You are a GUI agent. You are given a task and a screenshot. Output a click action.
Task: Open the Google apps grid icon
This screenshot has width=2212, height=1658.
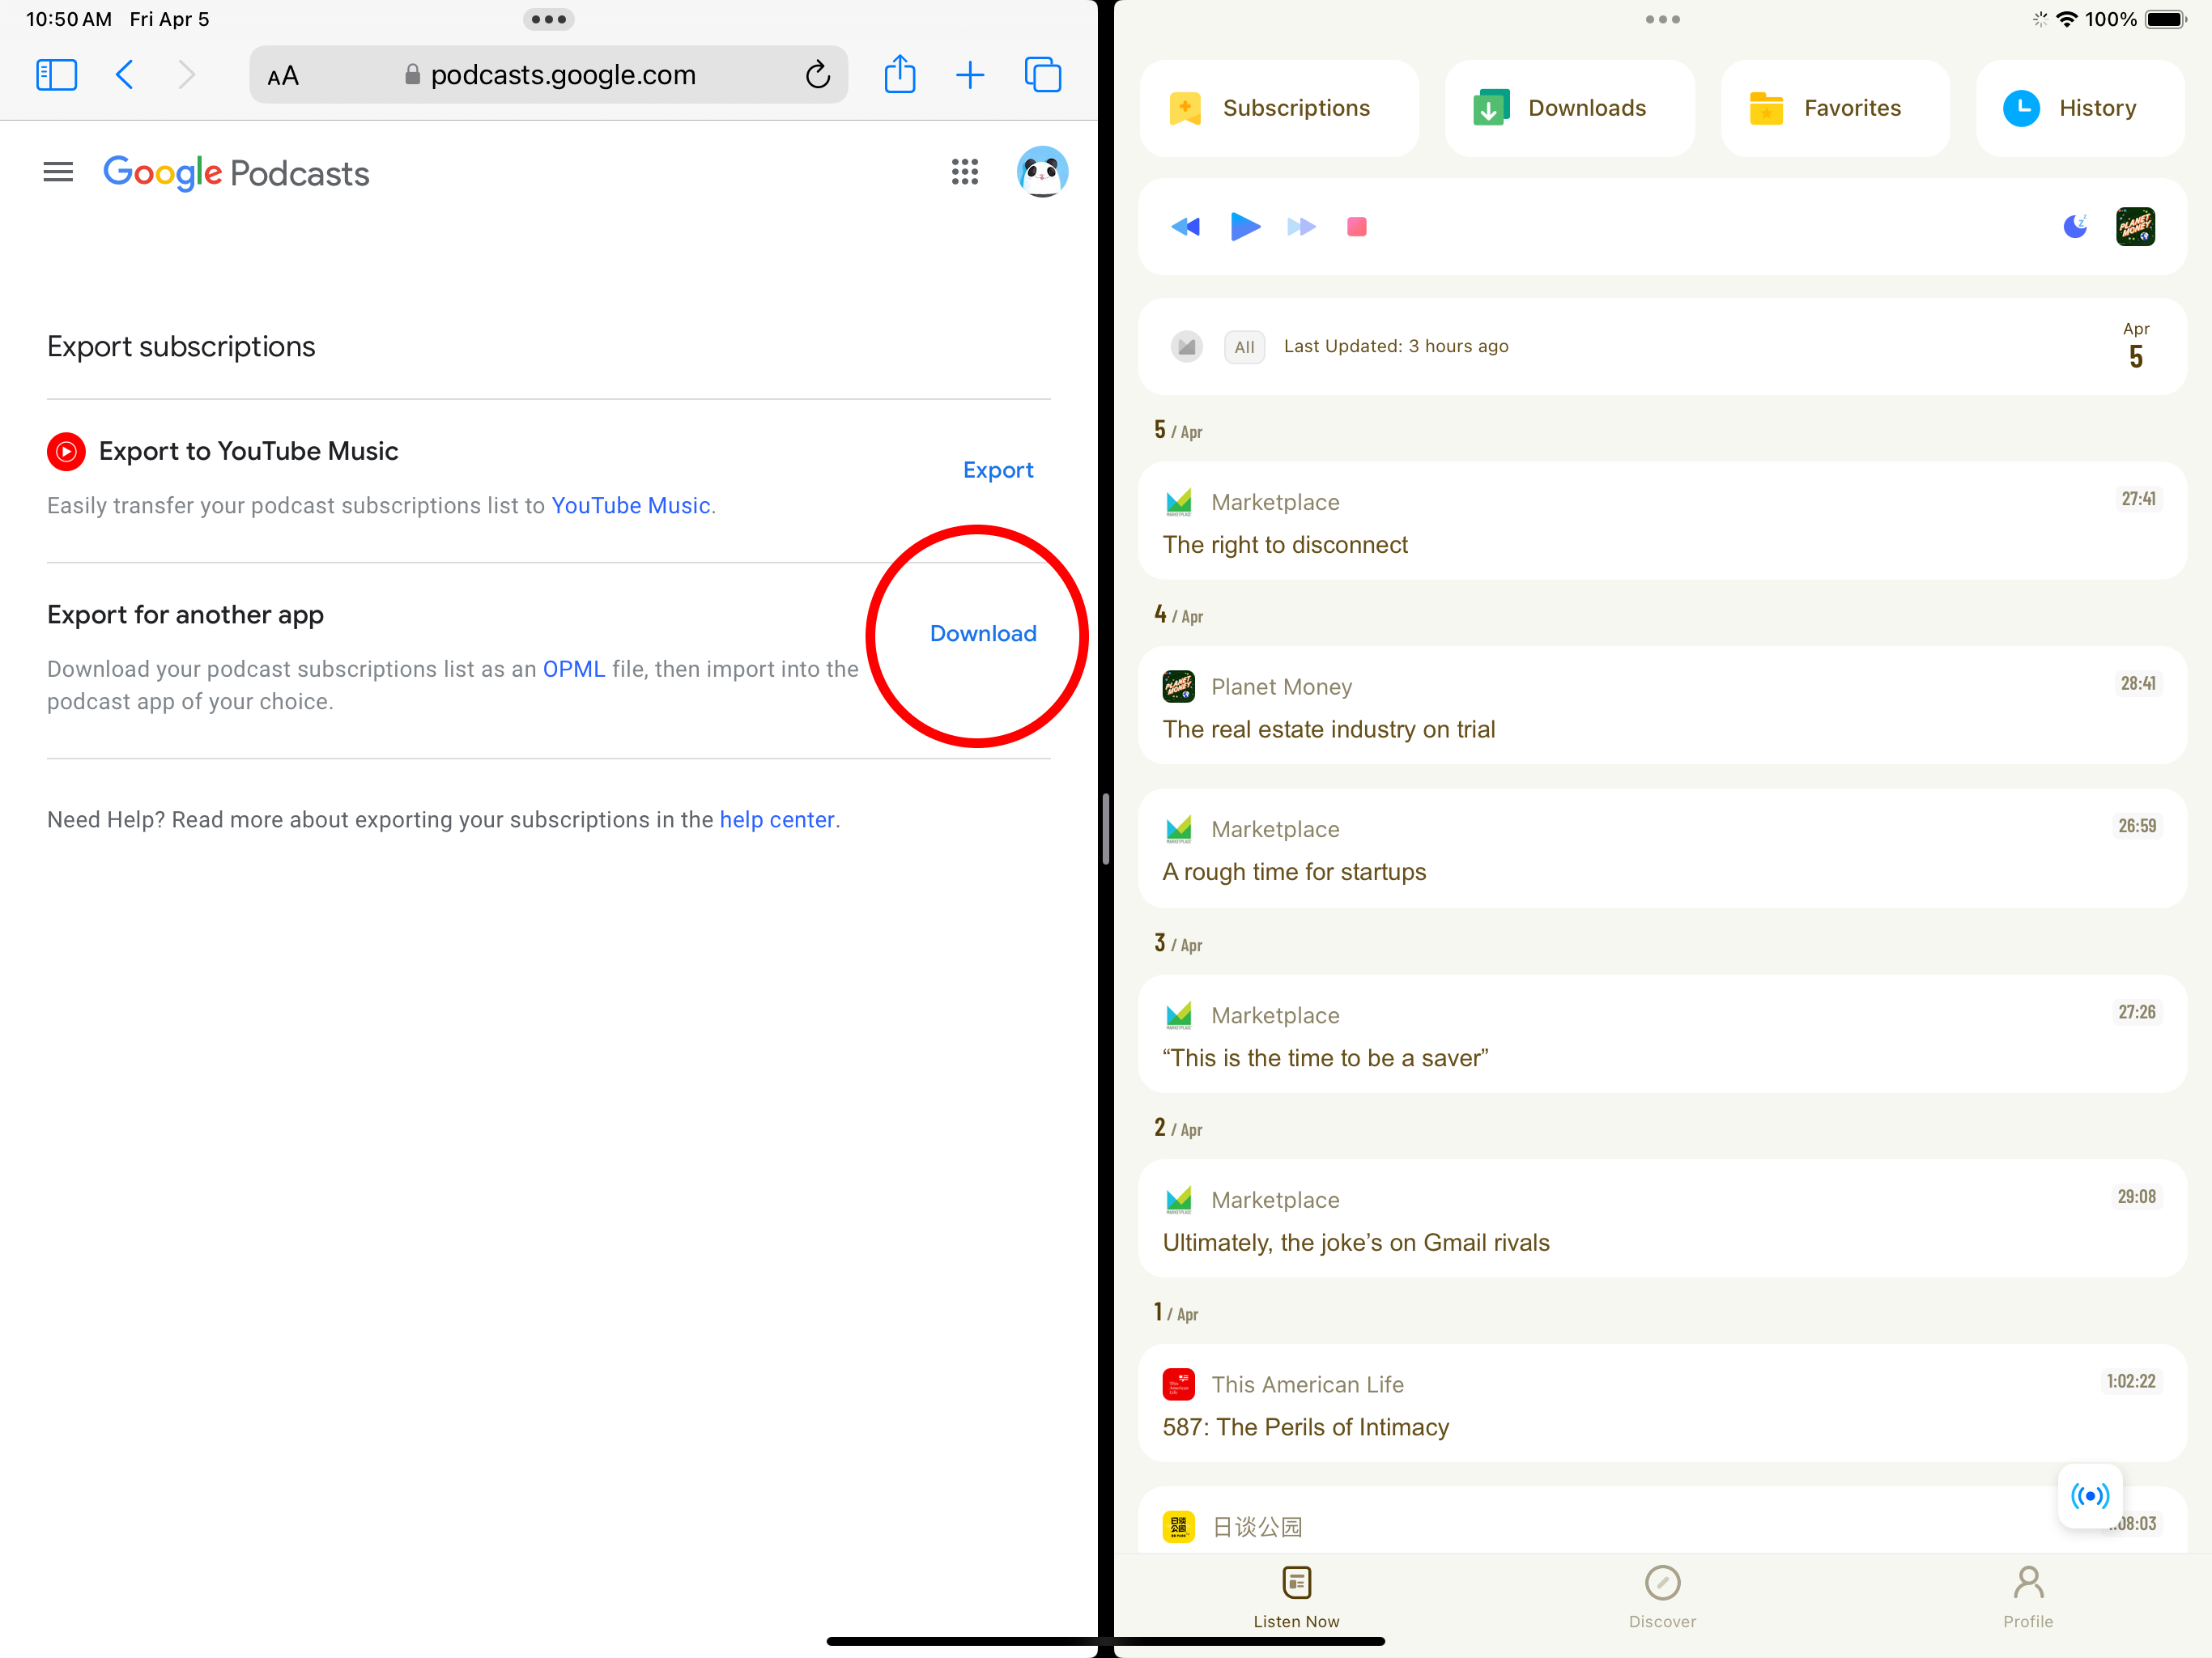(964, 172)
